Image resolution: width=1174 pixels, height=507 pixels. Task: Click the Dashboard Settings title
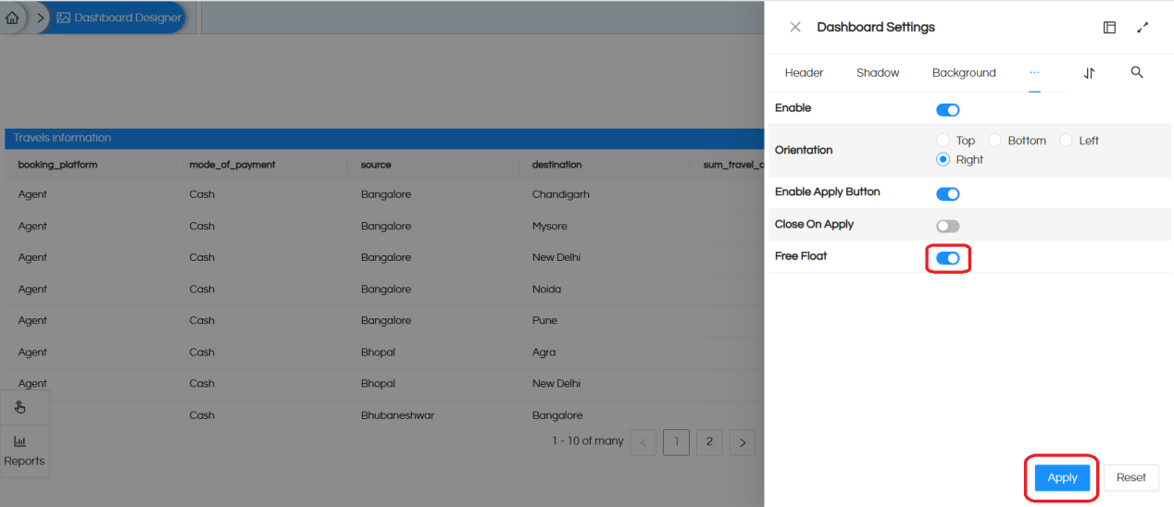[876, 28]
